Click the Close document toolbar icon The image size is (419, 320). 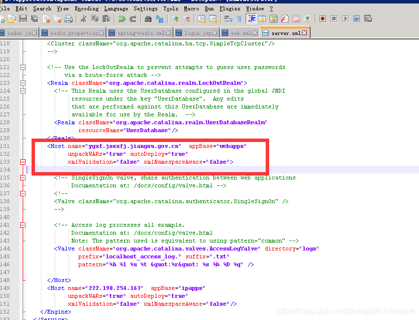coord(46,19)
